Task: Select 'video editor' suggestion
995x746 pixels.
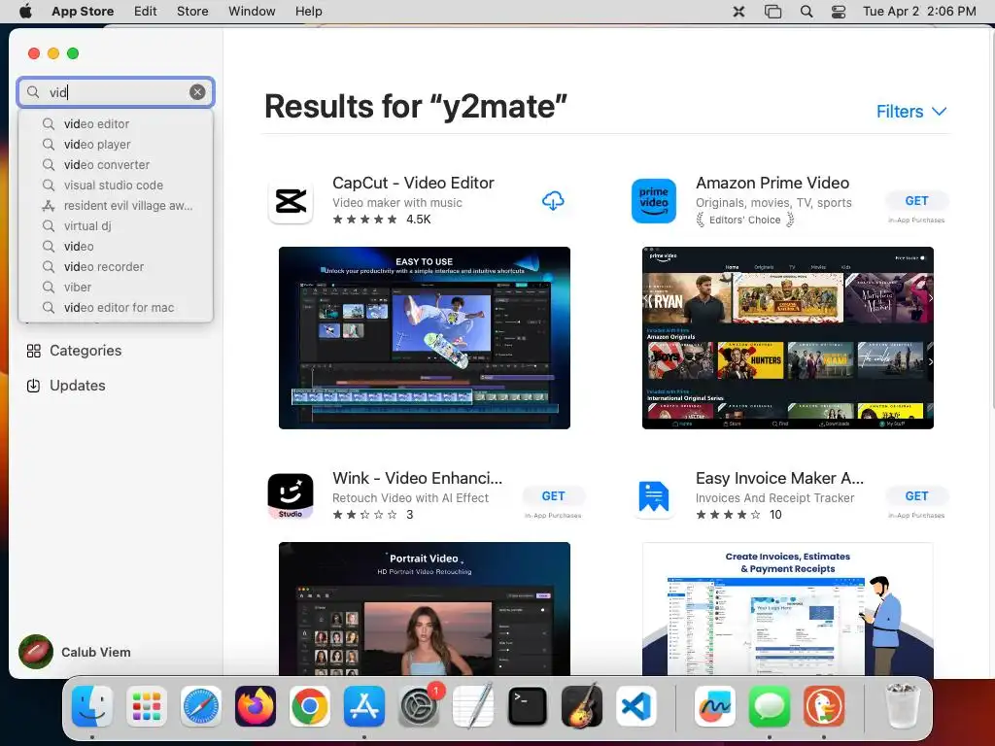Action: (x=117, y=123)
